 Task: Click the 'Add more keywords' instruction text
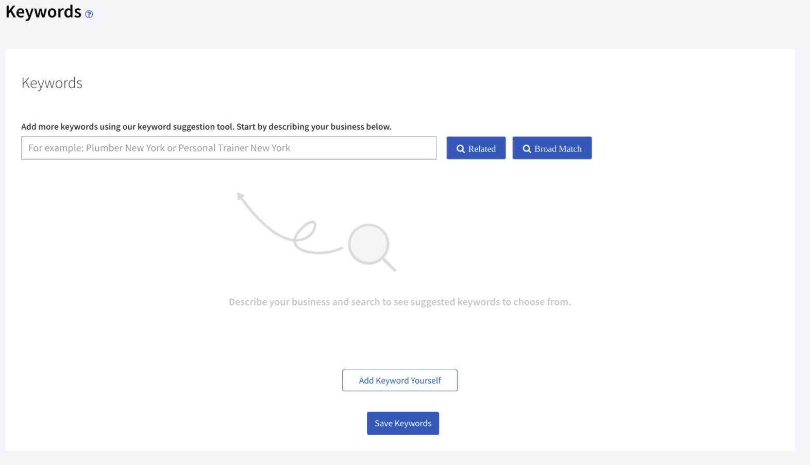coord(206,127)
